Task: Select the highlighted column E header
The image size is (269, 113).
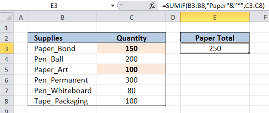Action: 215,17
